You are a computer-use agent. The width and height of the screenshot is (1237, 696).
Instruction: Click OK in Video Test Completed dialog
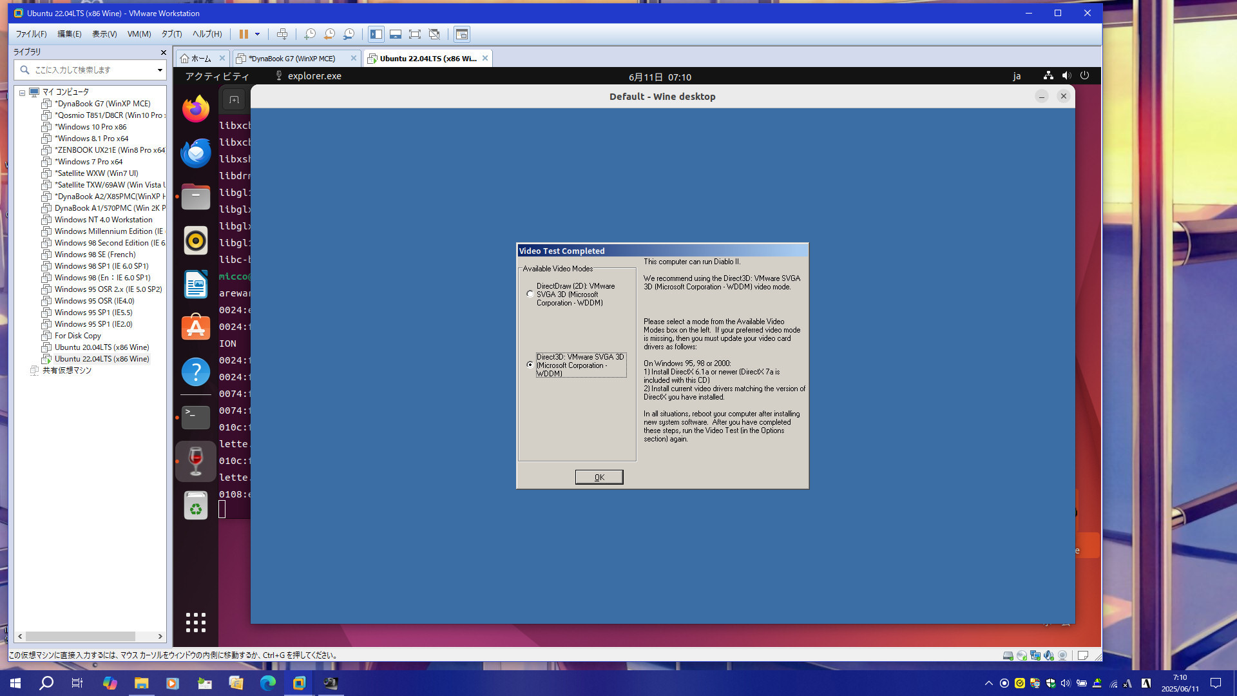click(599, 477)
